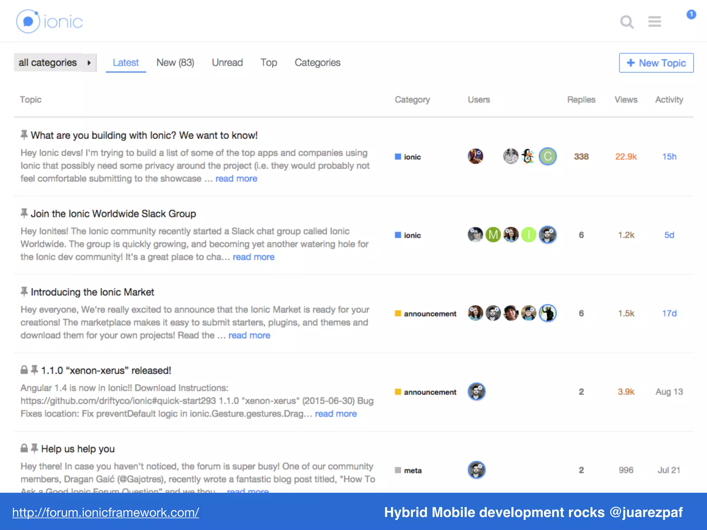Switch to the Categories tab
This screenshot has height=530, width=707.
coord(317,62)
